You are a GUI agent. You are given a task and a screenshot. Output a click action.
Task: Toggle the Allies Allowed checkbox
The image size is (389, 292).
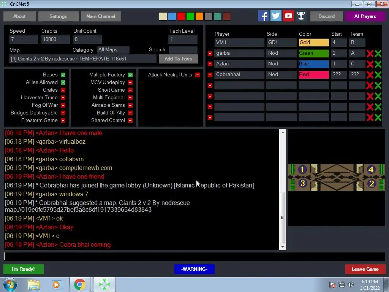click(x=63, y=83)
